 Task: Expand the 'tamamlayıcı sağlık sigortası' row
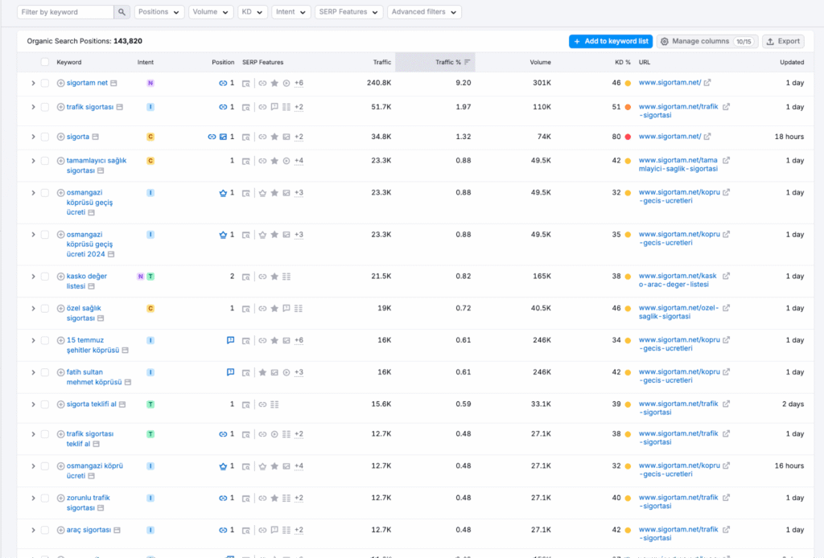pos(33,161)
